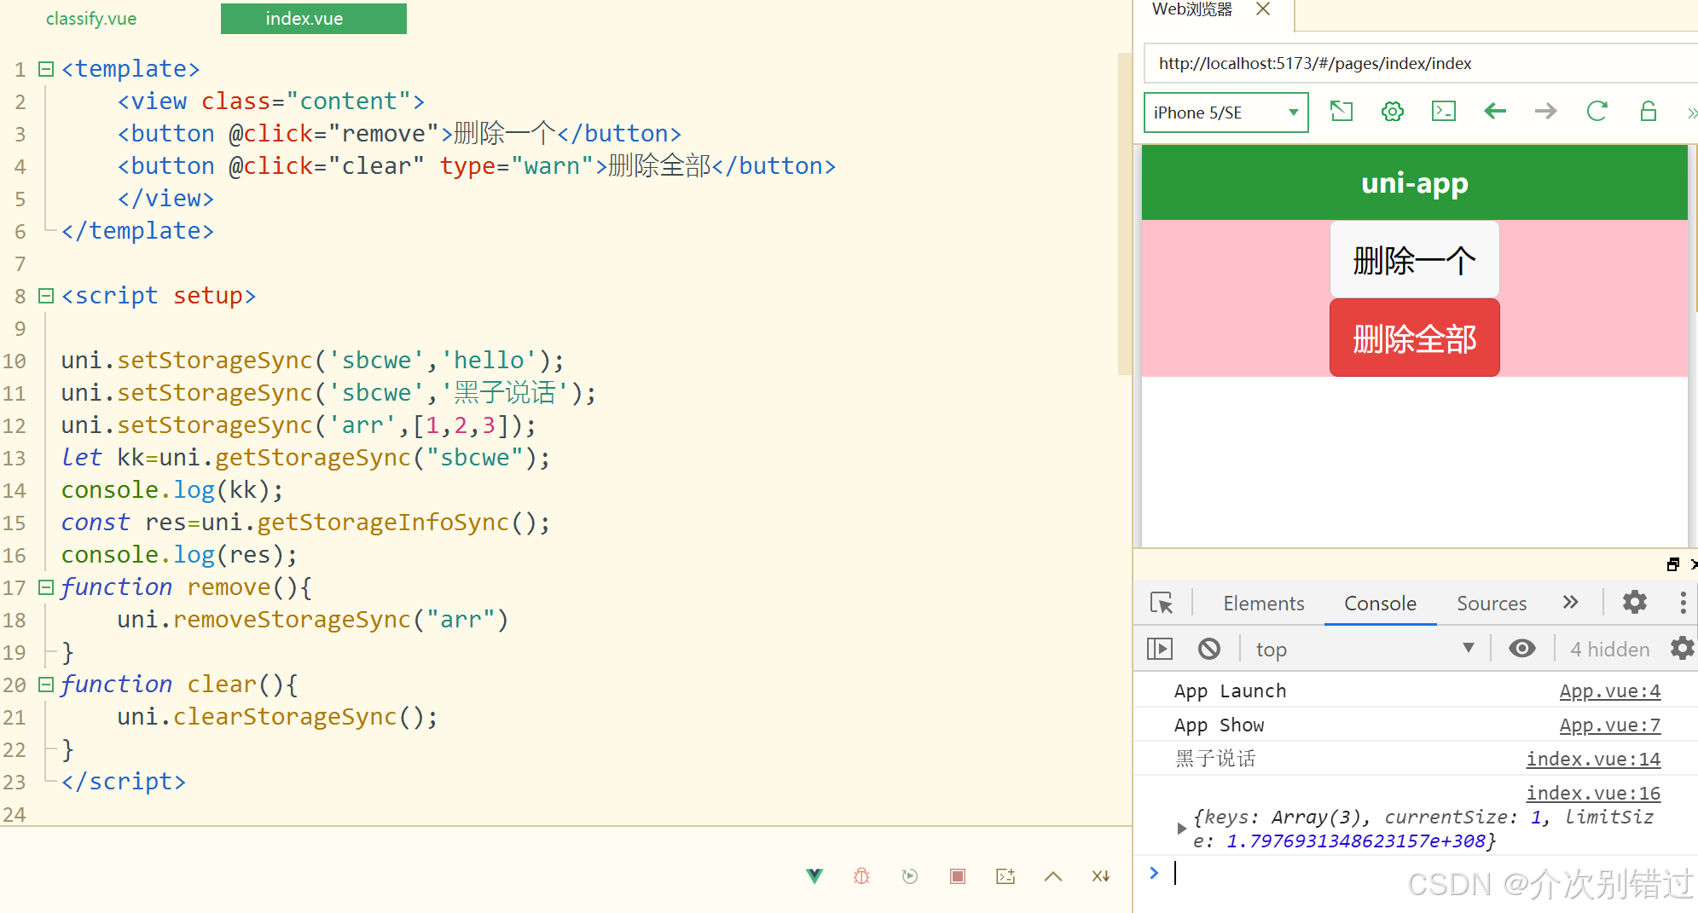
Task: Click the red stop icon in bottom toolbar
Action: 958,876
